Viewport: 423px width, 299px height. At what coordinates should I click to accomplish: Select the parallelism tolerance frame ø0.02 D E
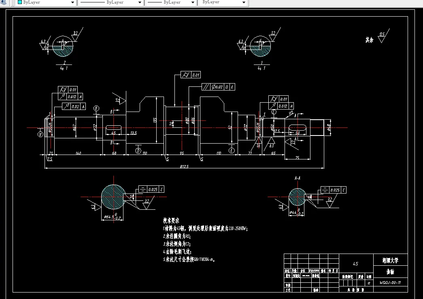click(218, 87)
